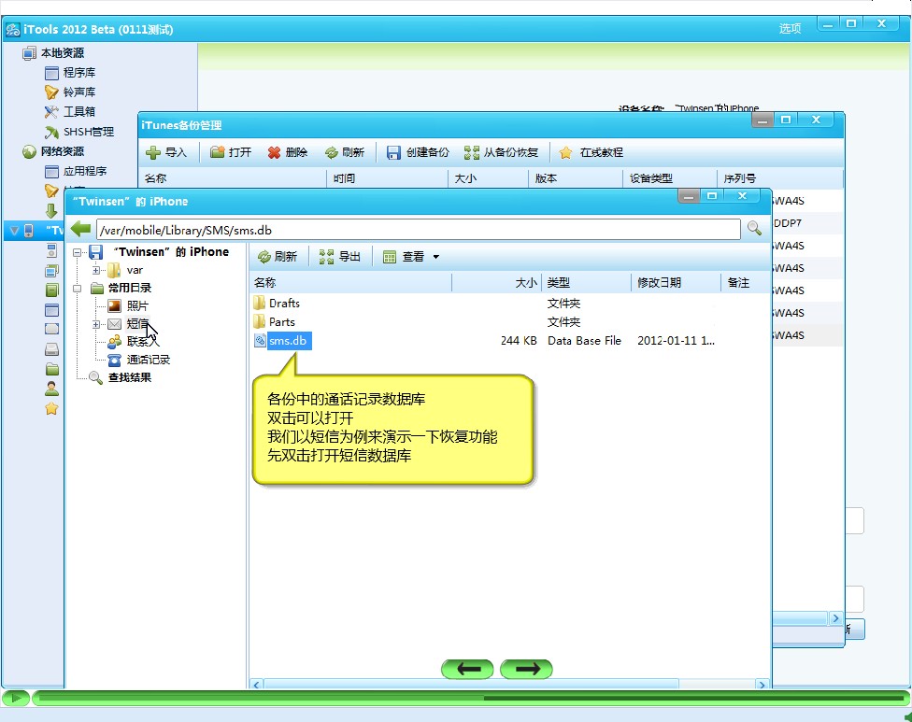This screenshot has height=722, width=912.
Task: Sort files by 大小 column header
Action: coord(497,282)
